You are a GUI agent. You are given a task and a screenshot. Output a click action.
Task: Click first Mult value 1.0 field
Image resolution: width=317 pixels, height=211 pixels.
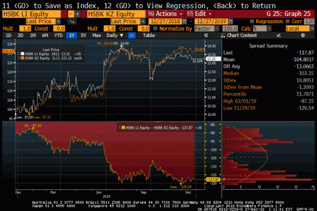(25, 28)
